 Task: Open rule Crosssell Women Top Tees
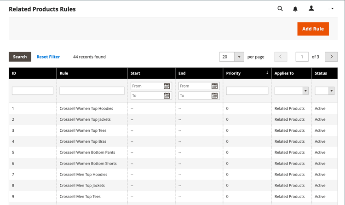tap(83, 130)
